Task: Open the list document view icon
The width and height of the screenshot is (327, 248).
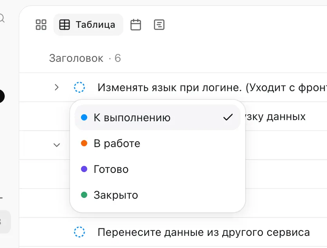Action: (159, 25)
